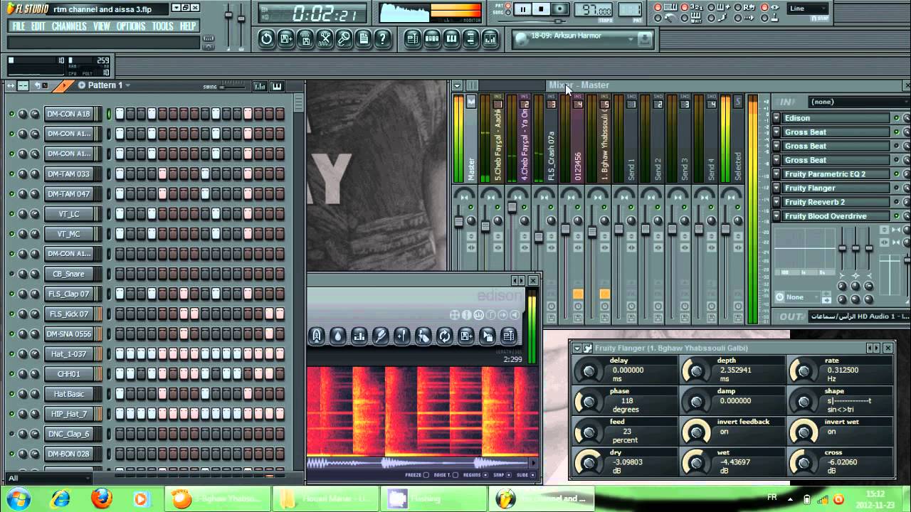Click the save new version toolbar icon
Image resolution: width=911 pixels, height=512 pixels.
pyautogui.click(x=285, y=38)
